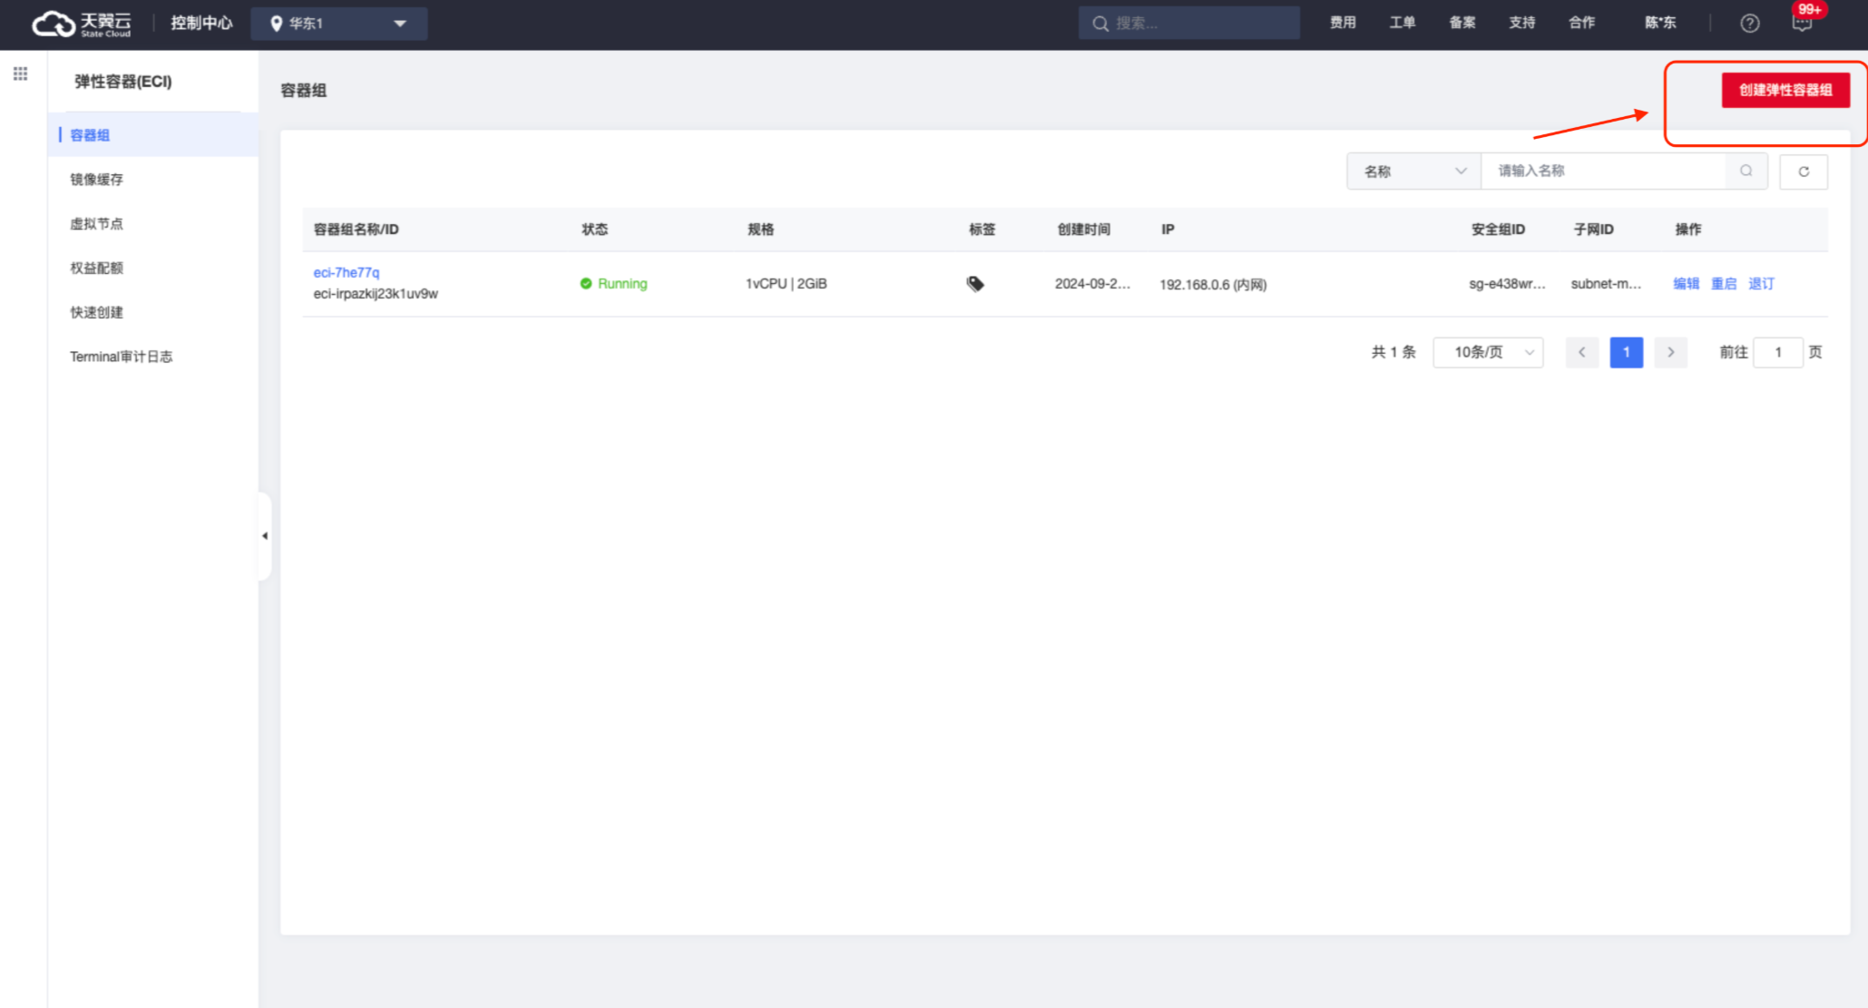Go to the previous page arrow
The height and width of the screenshot is (1008, 1868).
pos(1581,352)
